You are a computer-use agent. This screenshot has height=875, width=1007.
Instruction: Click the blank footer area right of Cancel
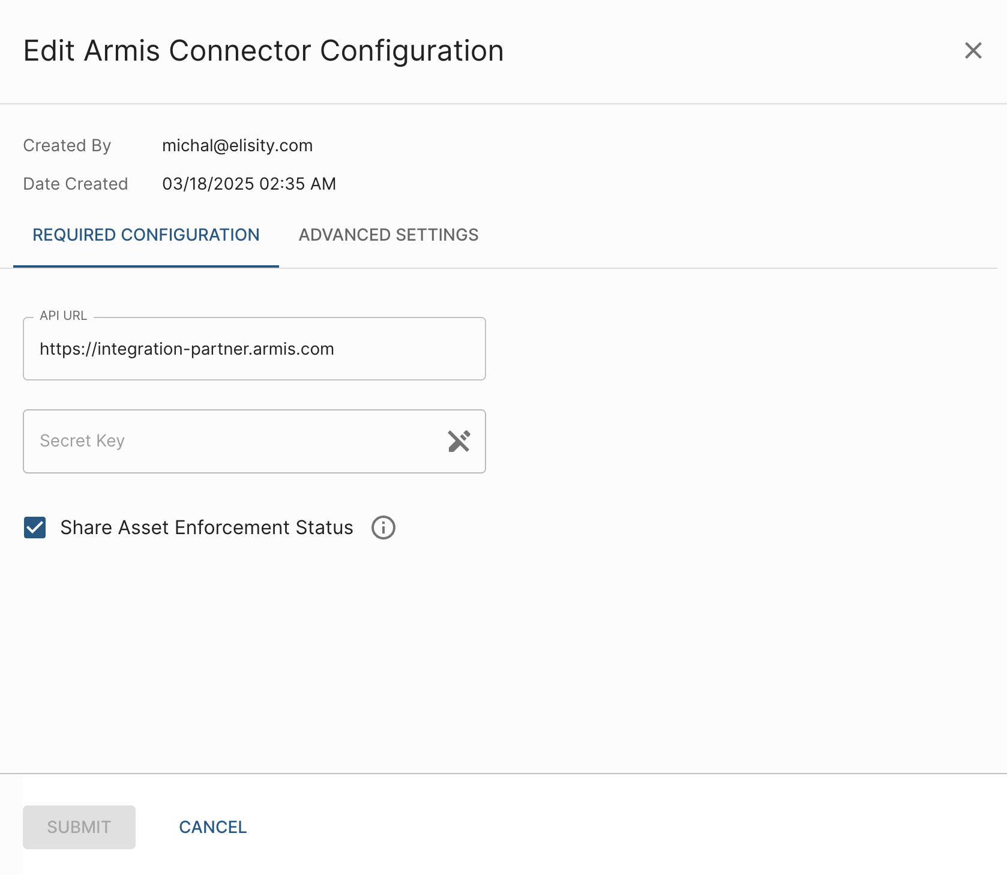(600, 827)
